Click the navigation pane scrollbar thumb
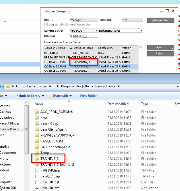 [x=27, y=129]
